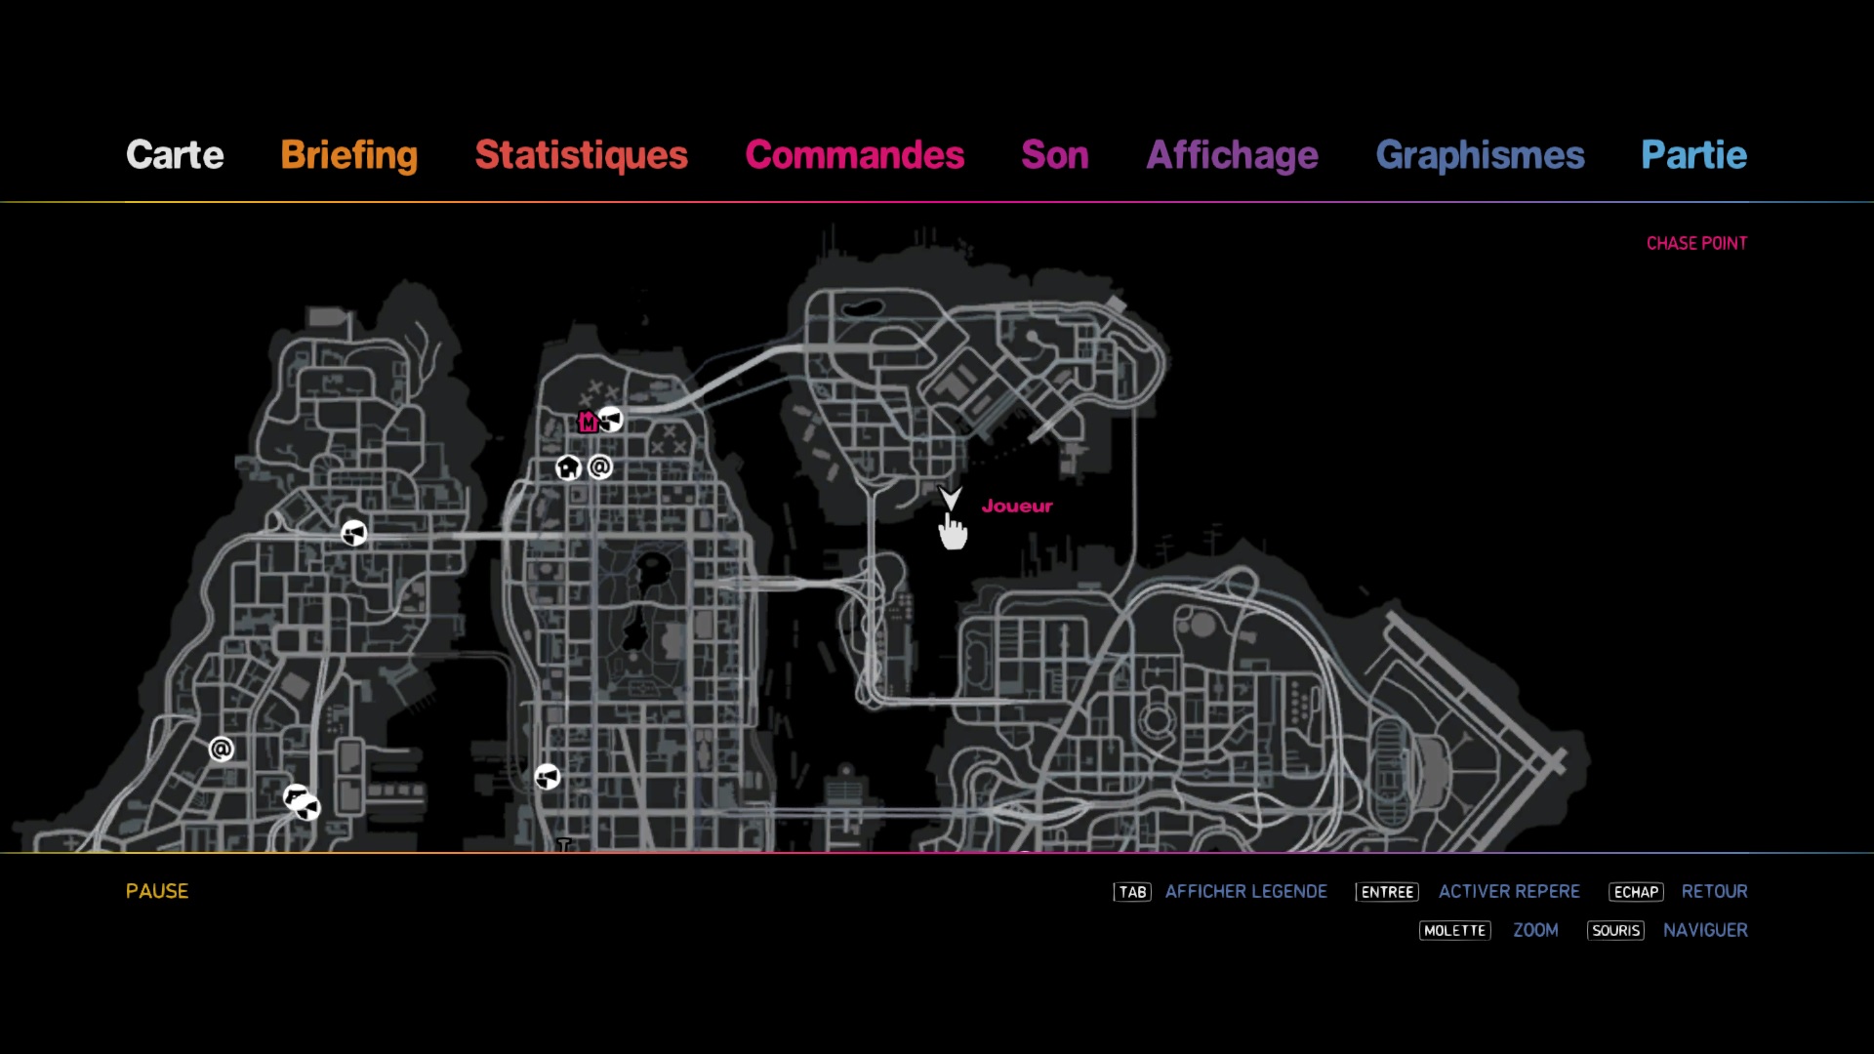Click the spray blip on the northern Alderney highway
Image resolution: width=1874 pixels, height=1054 pixels.
coord(354,533)
